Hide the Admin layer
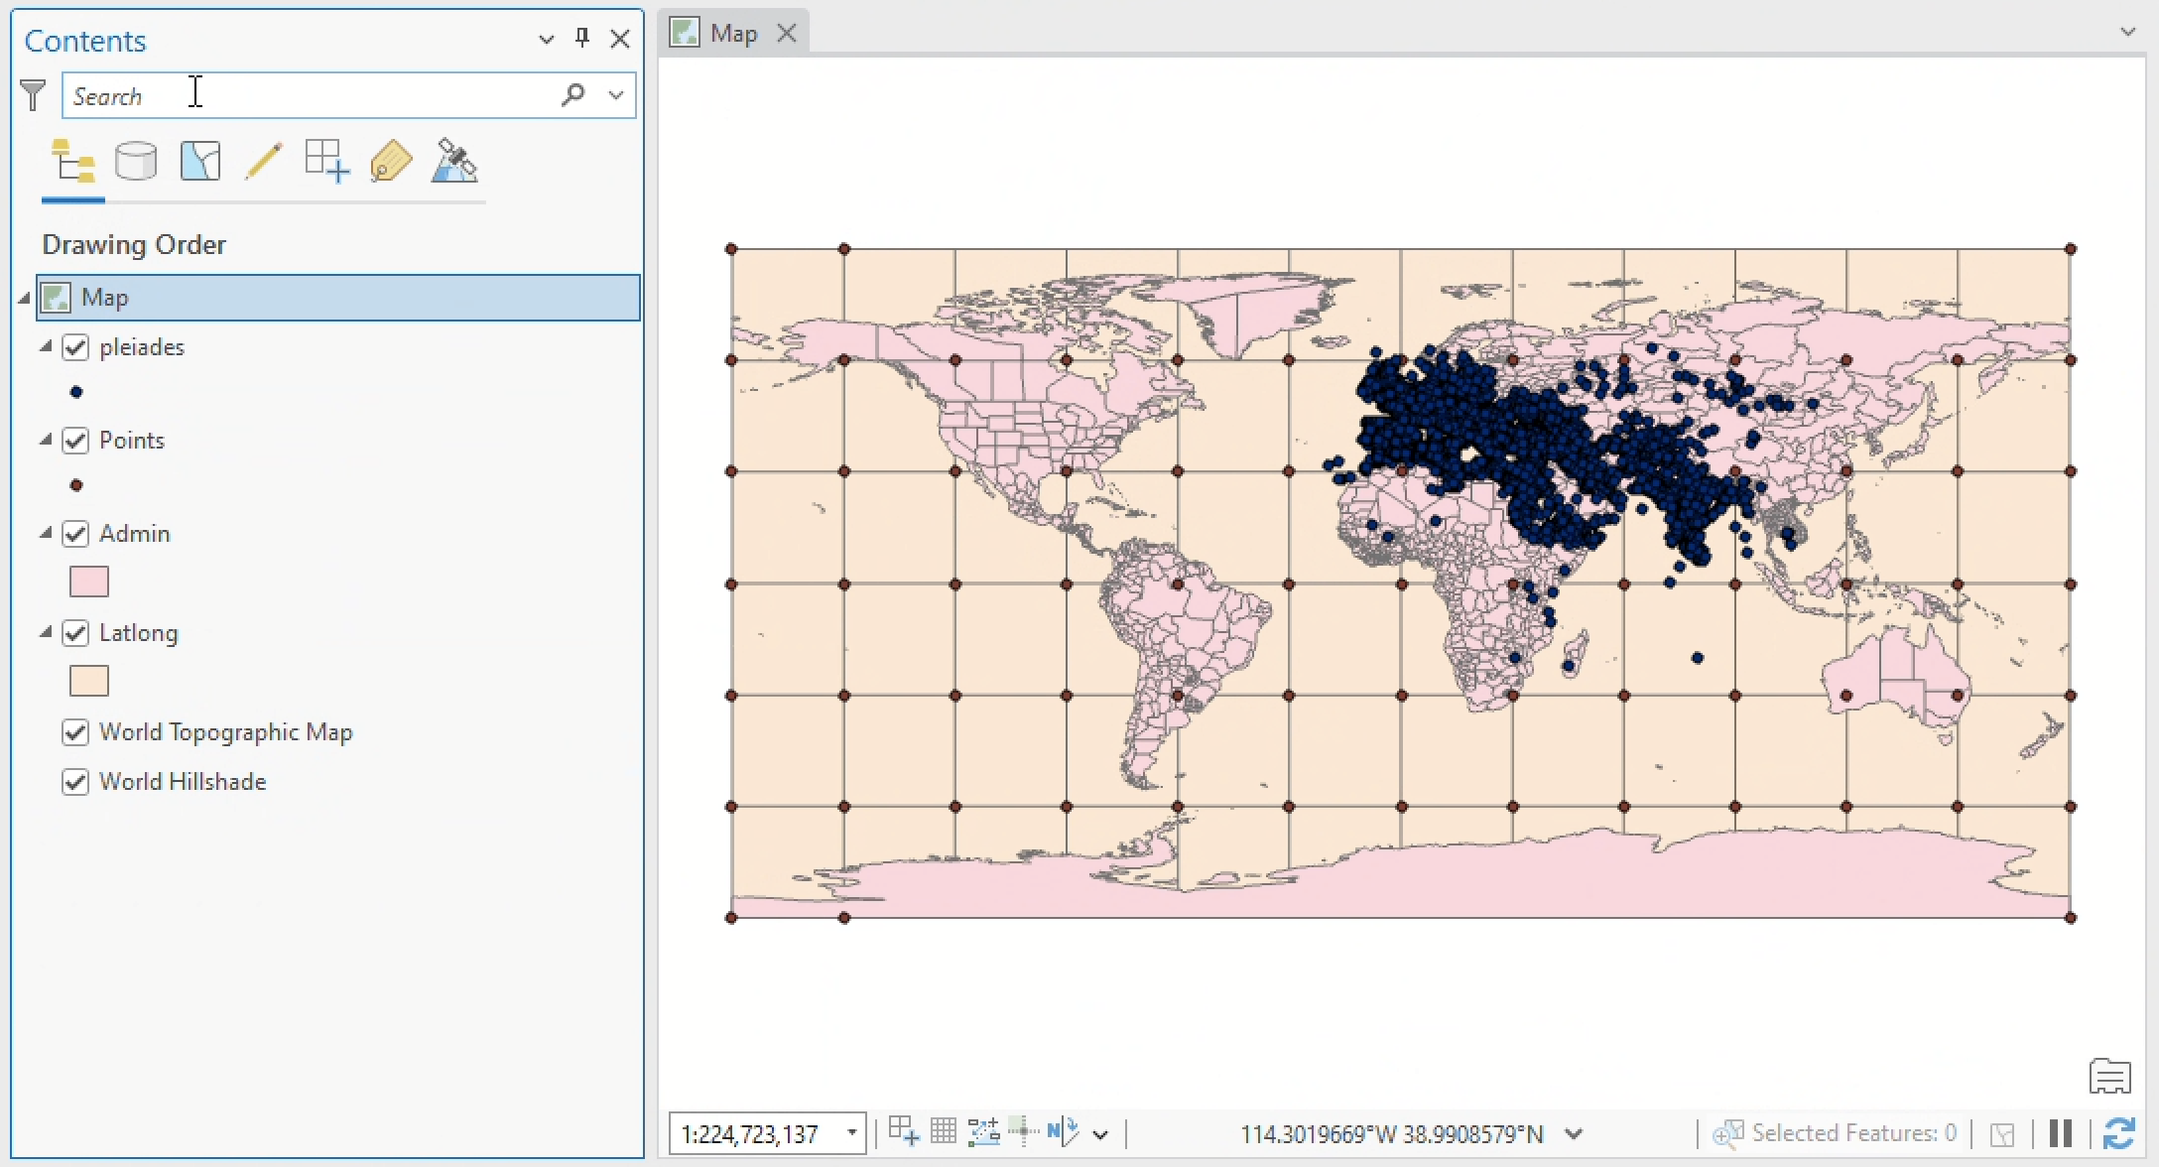The height and width of the screenshot is (1167, 2159). click(75, 534)
